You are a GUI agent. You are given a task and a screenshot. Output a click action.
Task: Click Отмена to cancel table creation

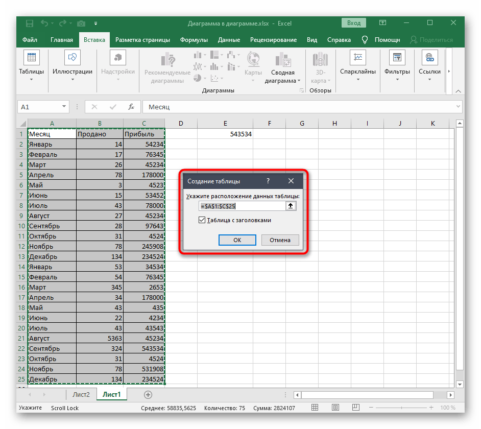[x=280, y=240]
